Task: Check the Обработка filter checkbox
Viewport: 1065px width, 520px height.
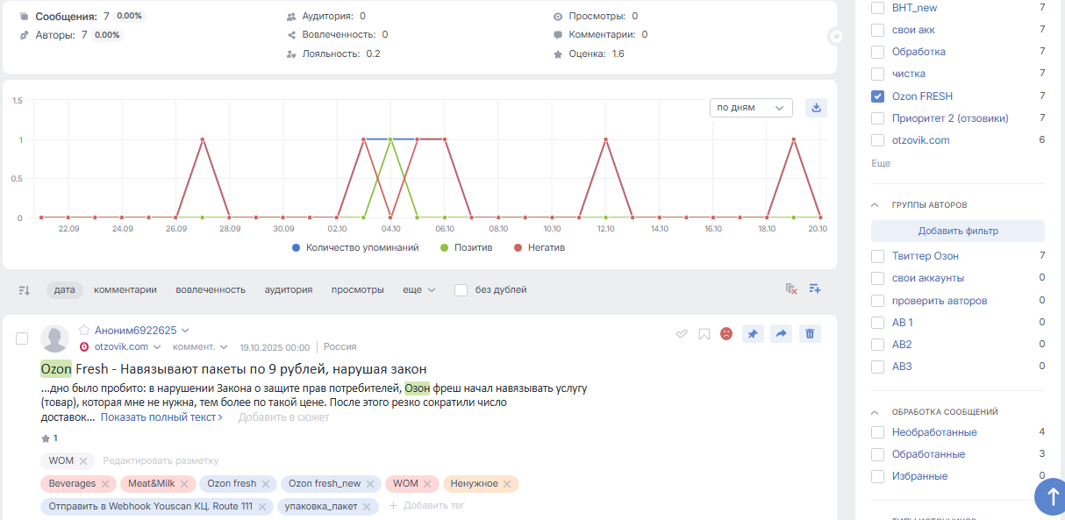Action: coord(877,52)
